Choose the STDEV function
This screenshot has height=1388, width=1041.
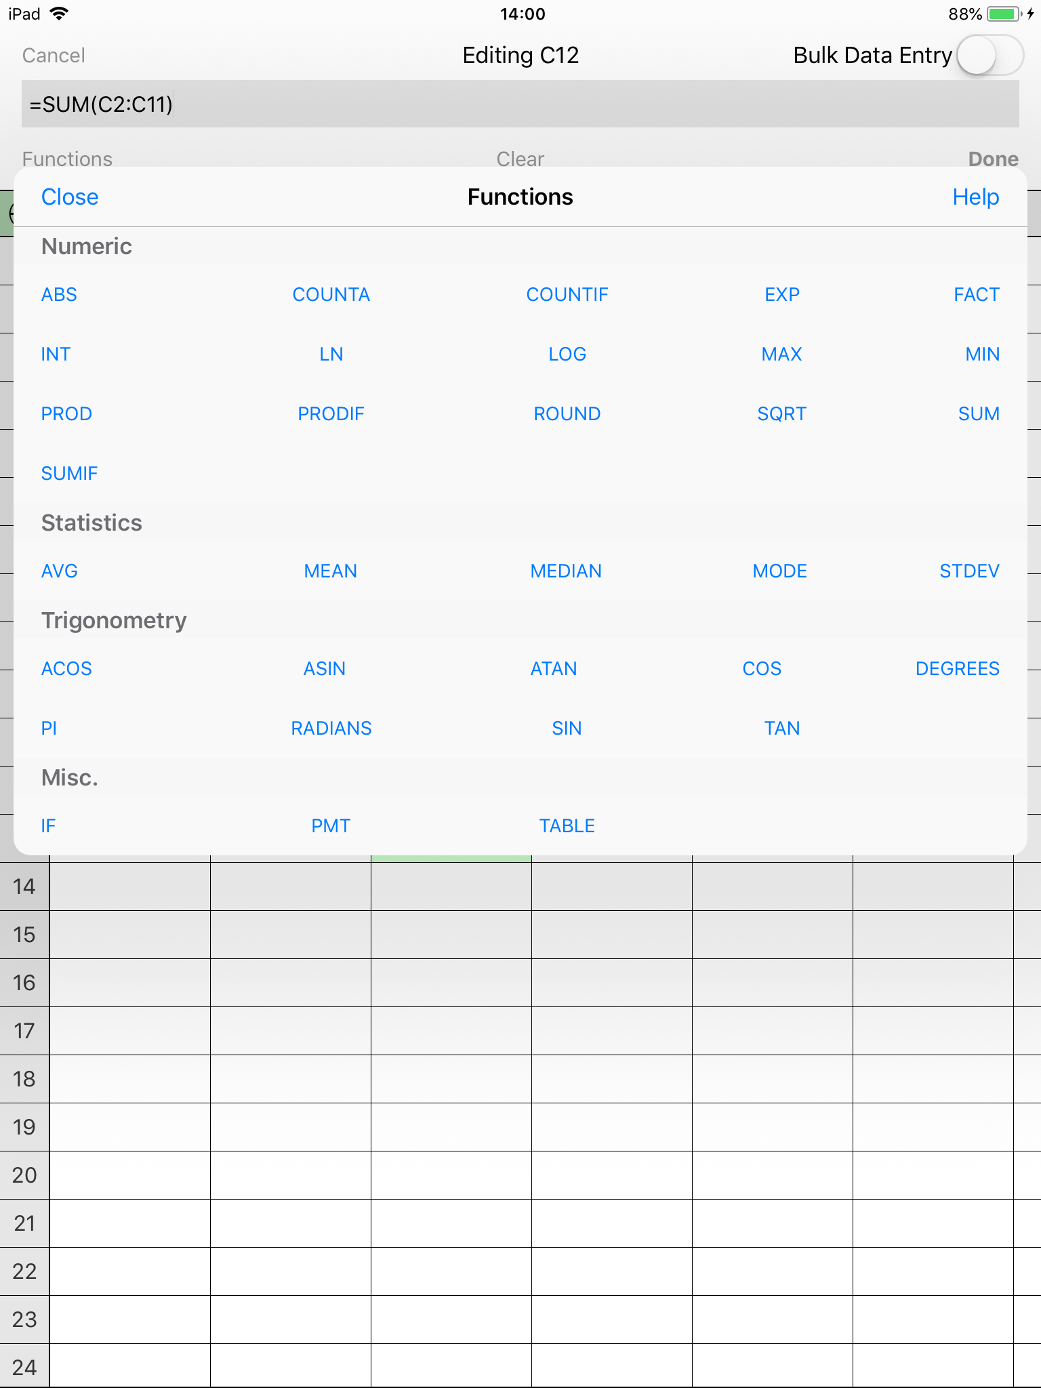[x=969, y=571]
